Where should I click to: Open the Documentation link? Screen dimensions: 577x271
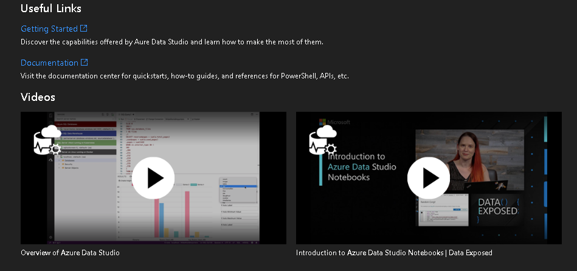click(x=49, y=63)
